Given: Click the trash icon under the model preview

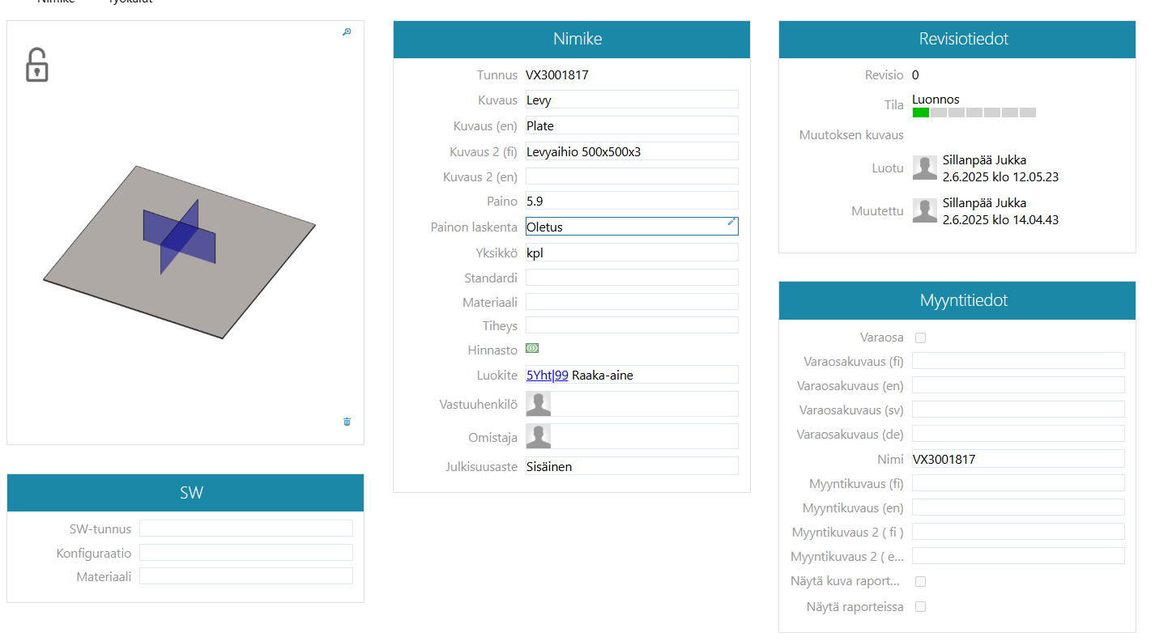Looking at the screenshot, I should click(347, 422).
